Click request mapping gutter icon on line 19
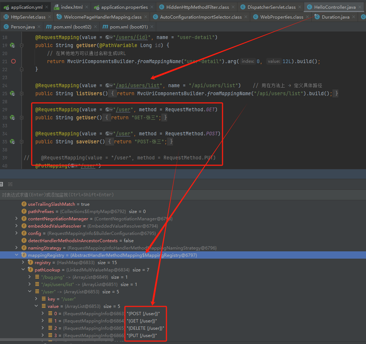This screenshot has width=366, height=344. [x=12, y=45]
